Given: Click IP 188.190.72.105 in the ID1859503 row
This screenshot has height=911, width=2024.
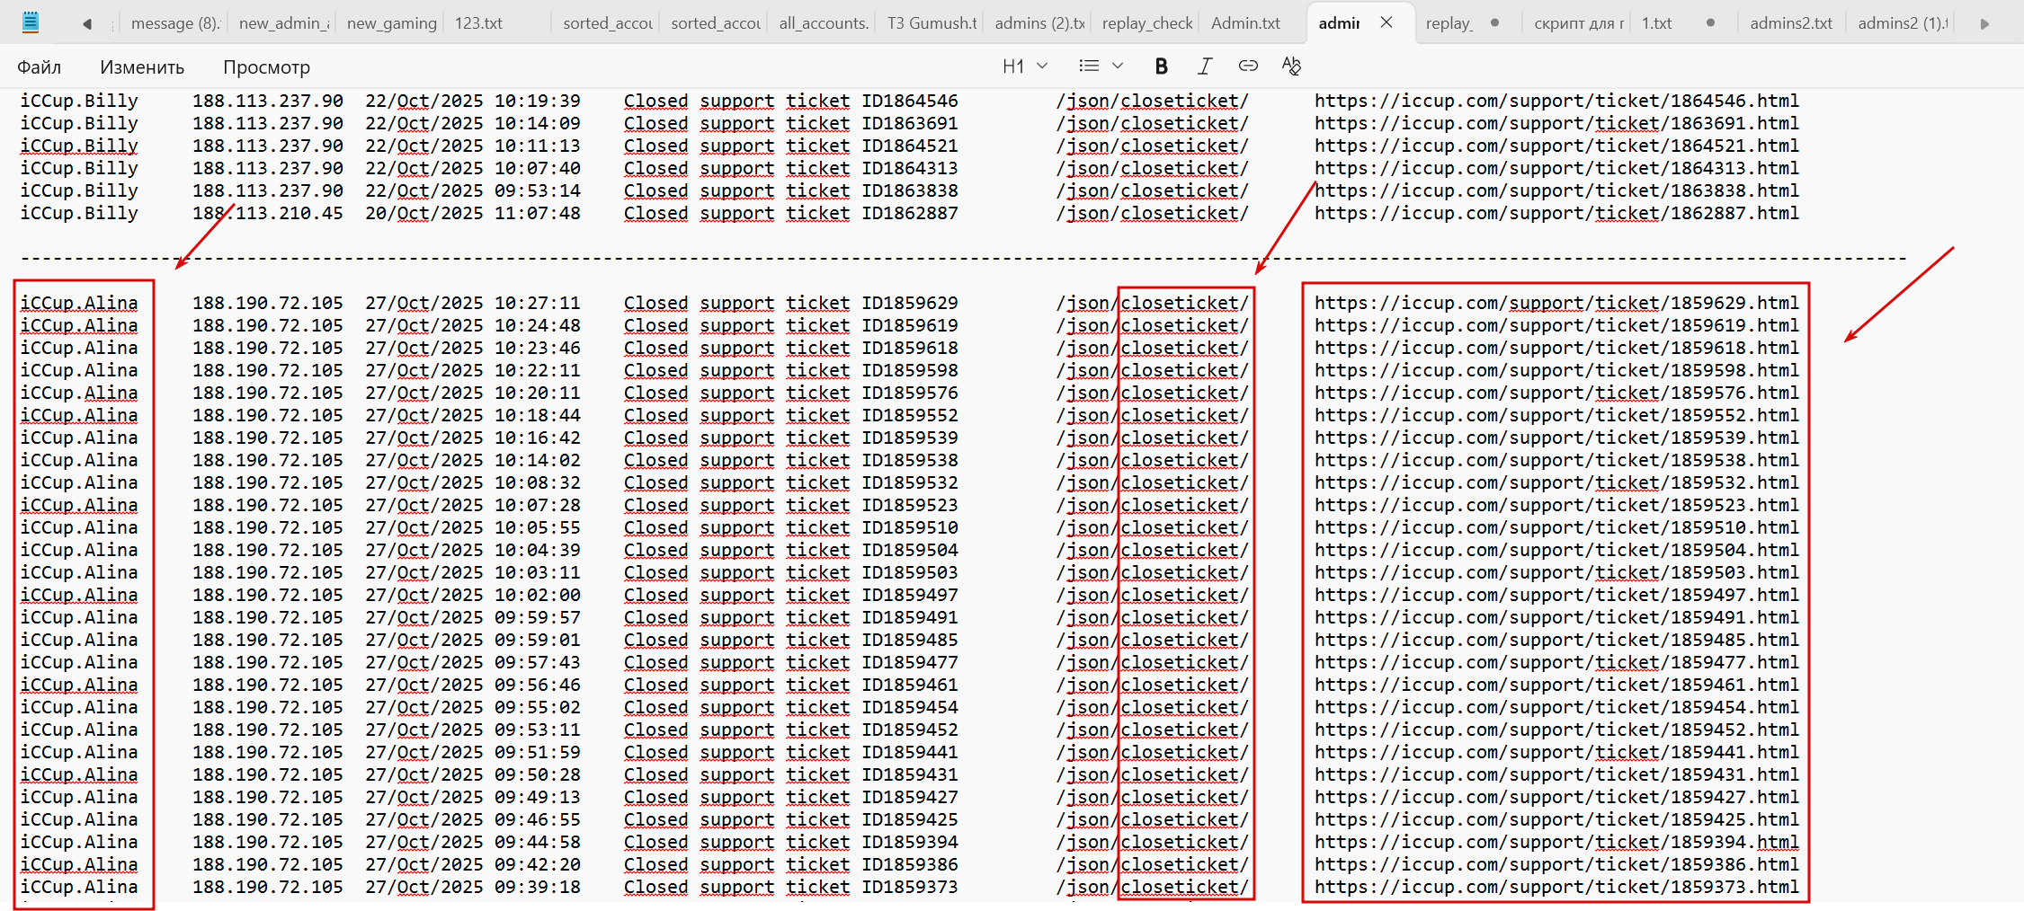Looking at the screenshot, I should point(267,572).
